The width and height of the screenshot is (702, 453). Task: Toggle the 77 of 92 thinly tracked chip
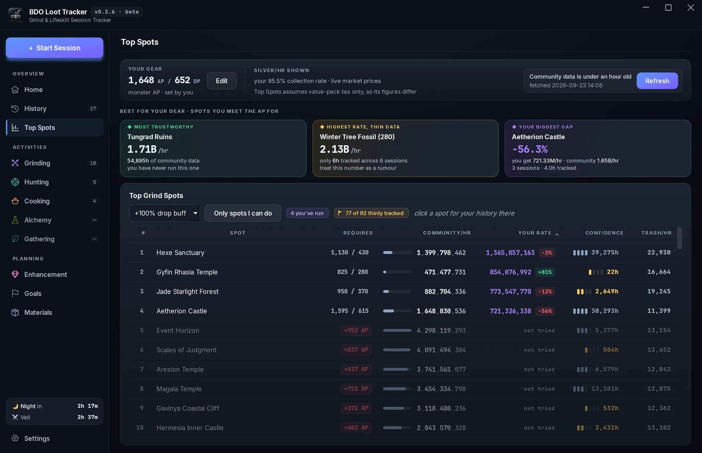point(371,213)
